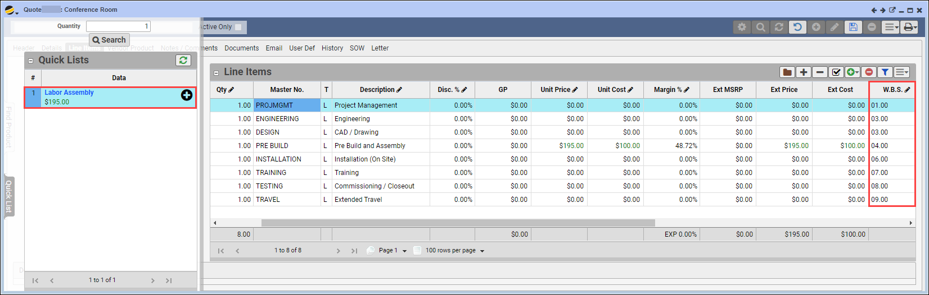Open the brown folder icon in Line Items
This screenshot has width=929, height=295.
pyautogui.click(x=787, y=72)
